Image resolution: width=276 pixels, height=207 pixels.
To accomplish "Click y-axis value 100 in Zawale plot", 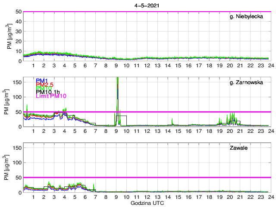I will click(x=17, y=163).
